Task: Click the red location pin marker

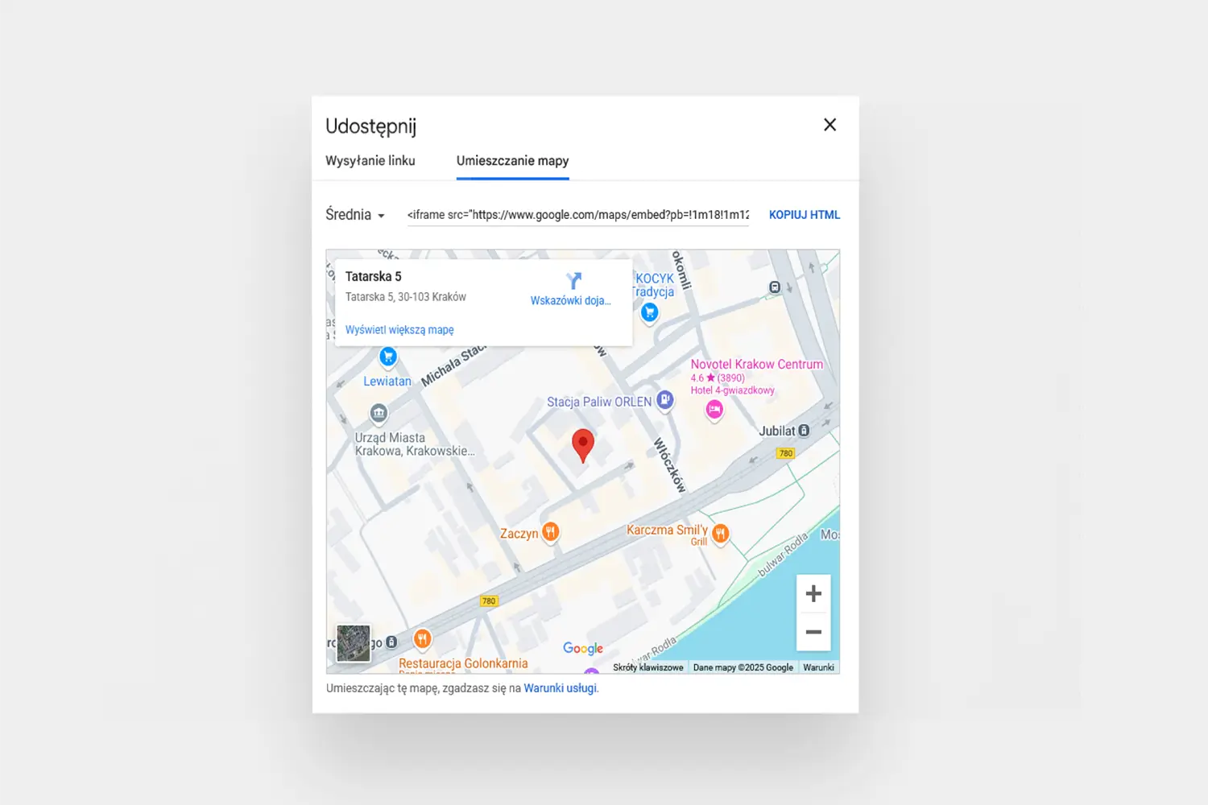Action: (583, 445)
